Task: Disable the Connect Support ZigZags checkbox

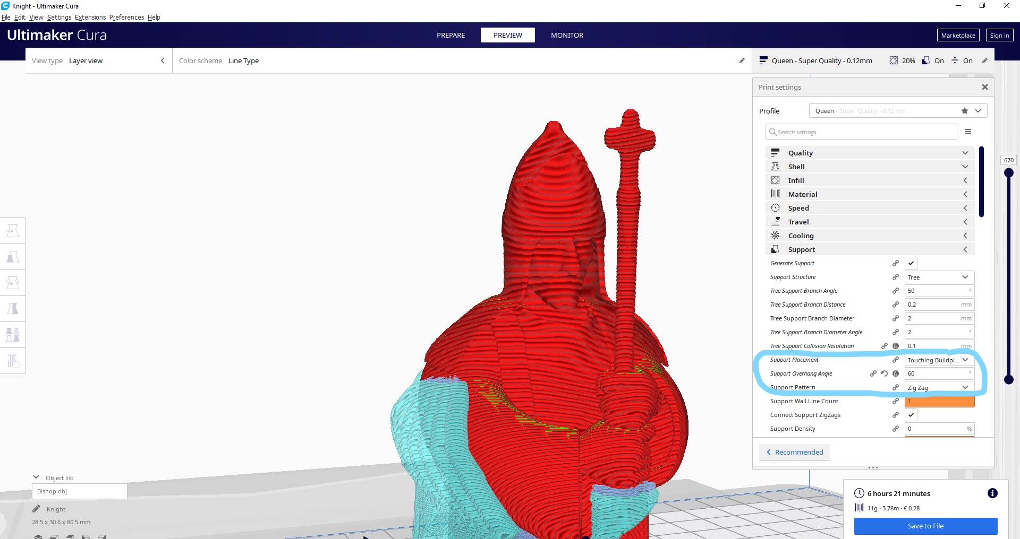Action: pyautogui.click(x=912, y=415)
